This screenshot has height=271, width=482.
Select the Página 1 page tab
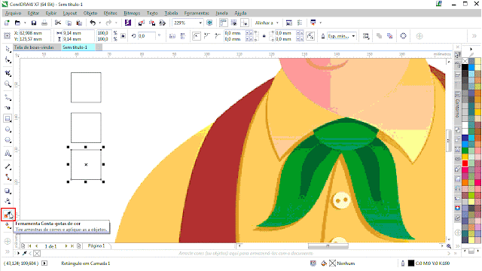96,246
